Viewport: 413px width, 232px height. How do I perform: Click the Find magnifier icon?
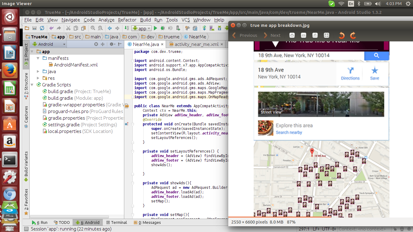point(93,28)
